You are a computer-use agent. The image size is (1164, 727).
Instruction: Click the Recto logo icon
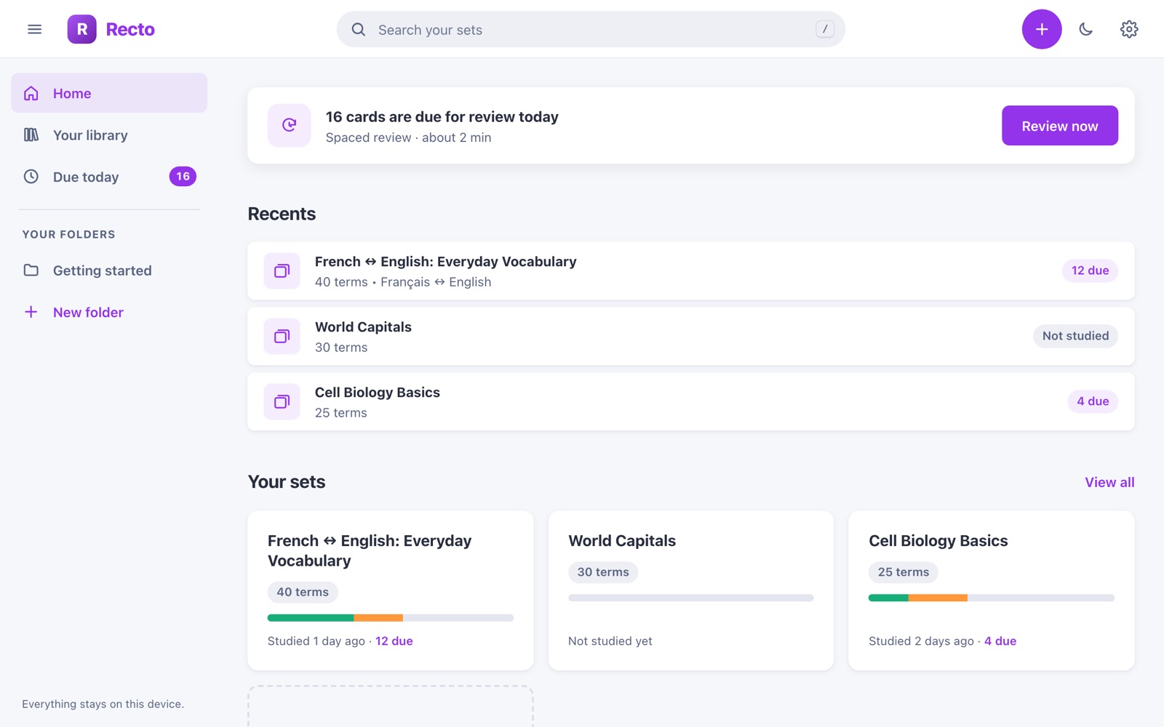point(81,29)
